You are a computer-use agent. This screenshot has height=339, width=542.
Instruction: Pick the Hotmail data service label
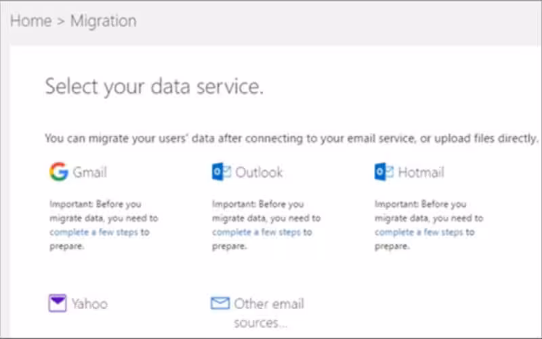tap(421, 172)
